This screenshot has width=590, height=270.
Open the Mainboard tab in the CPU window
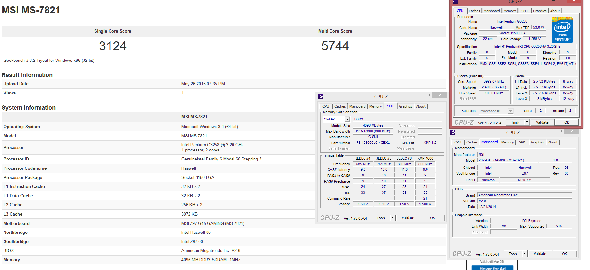click(492, 11)
